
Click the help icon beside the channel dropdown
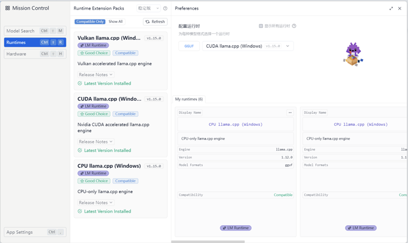(165, 9)
